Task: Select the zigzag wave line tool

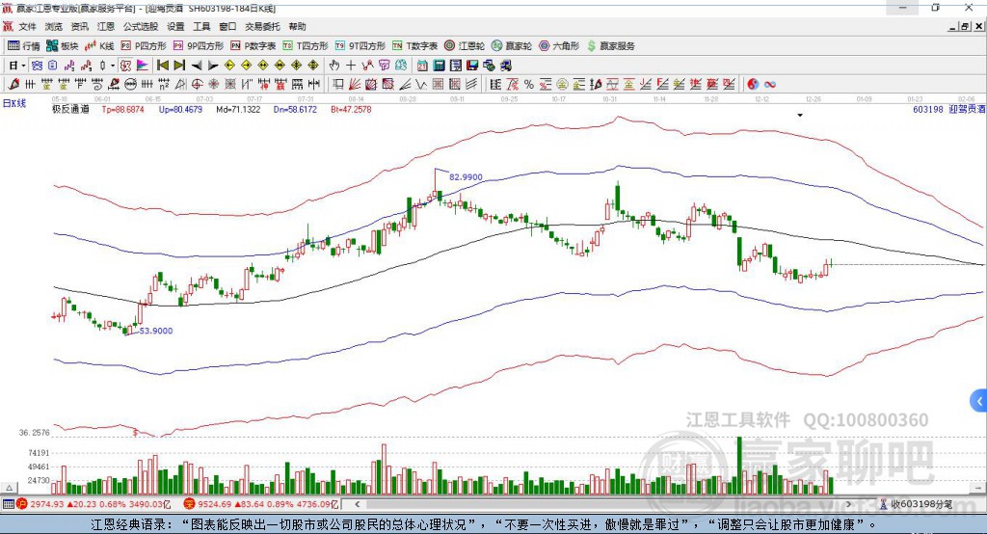Action: (x=421, y=84)
